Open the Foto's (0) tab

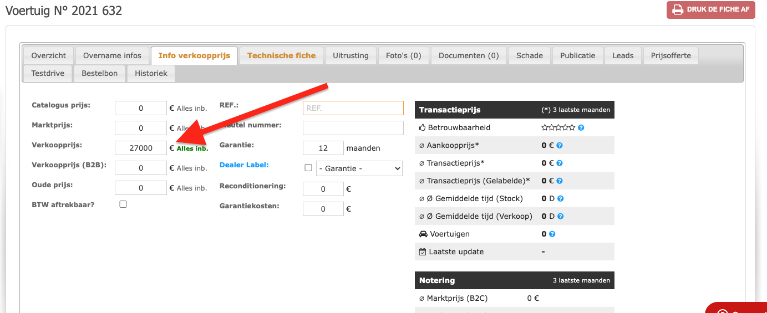pyautogui.click(x=404, y=55)
